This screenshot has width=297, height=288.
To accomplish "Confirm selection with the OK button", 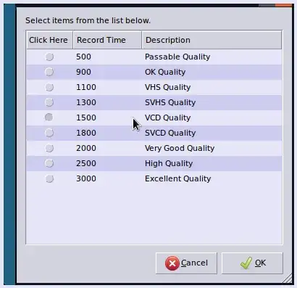I will (252, 263).
